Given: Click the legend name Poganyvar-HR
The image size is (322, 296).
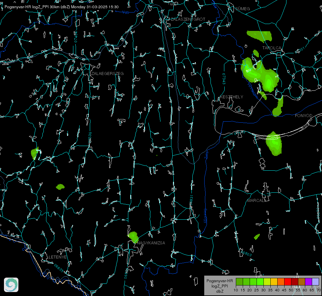Looking at the screenshot, I should 219,281.
